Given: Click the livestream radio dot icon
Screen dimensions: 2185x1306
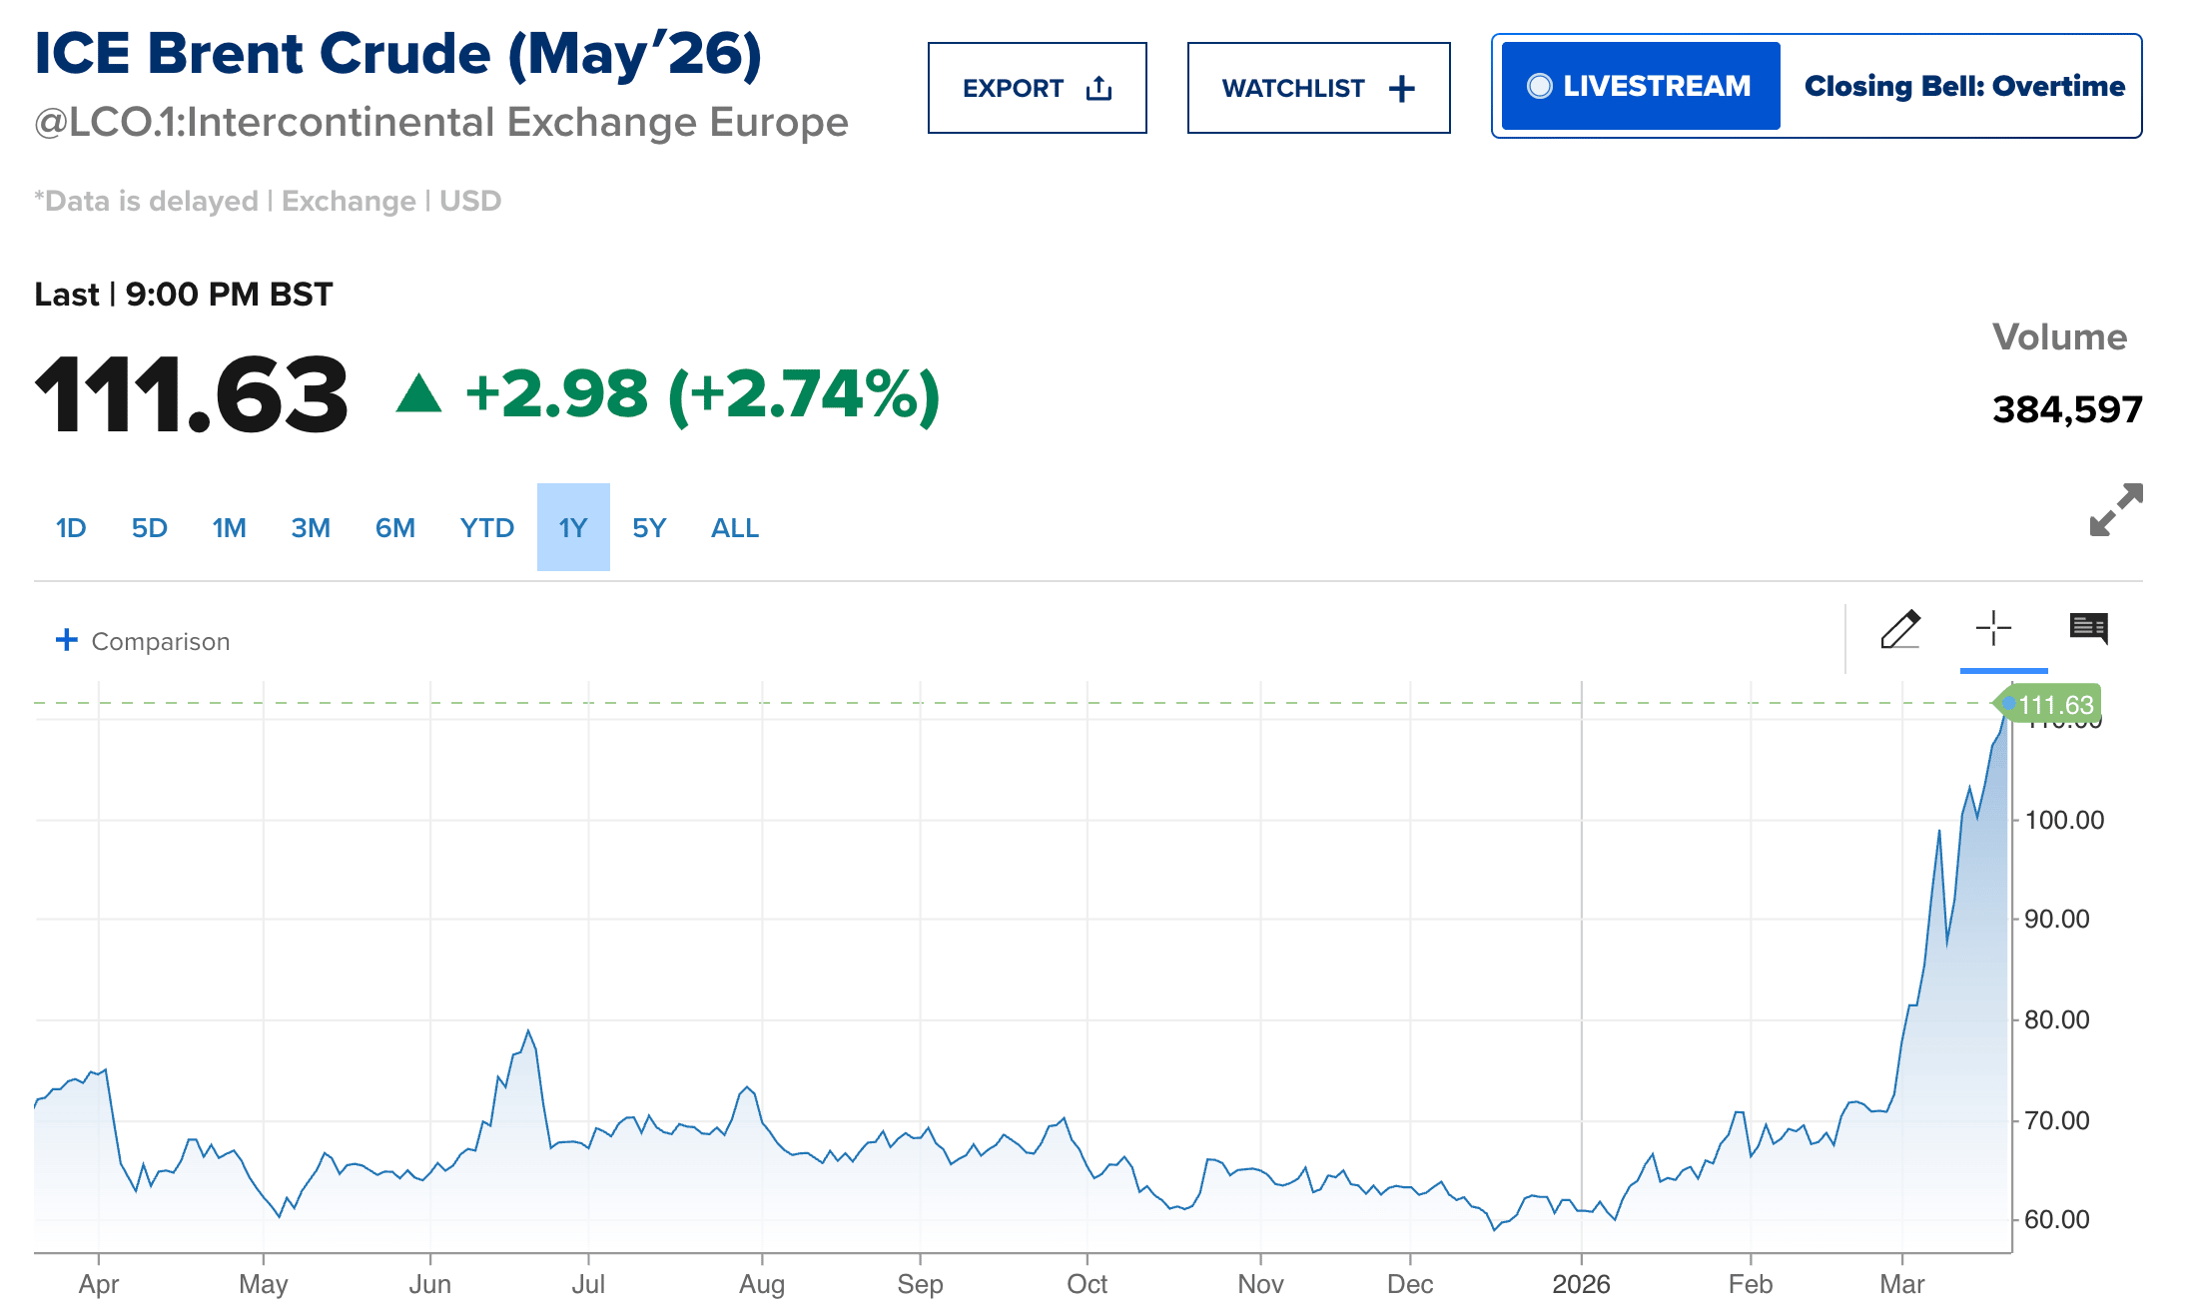Looking at the screenshot, I should point(1539,86).
